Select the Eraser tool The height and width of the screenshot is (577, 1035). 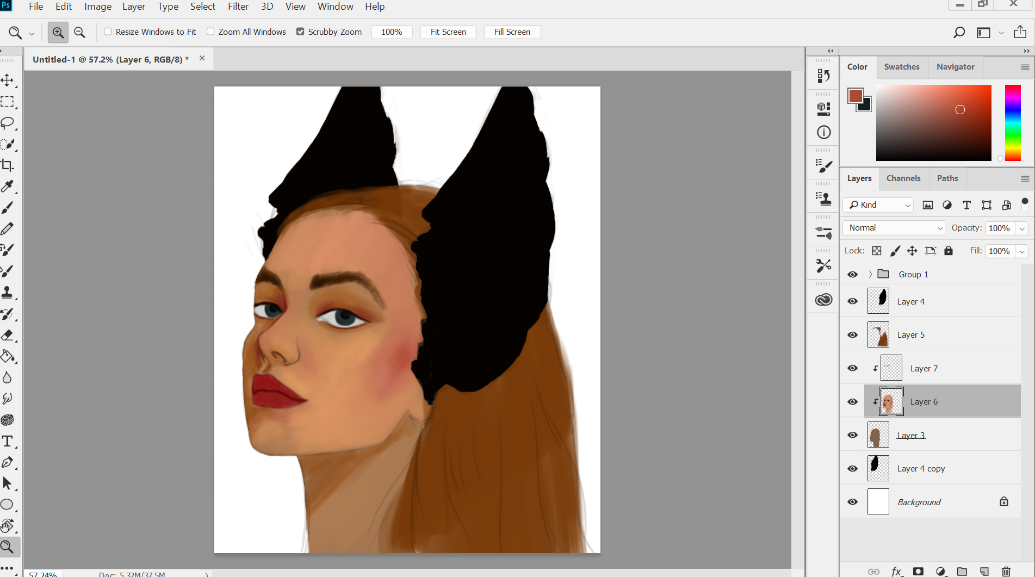coord(8,336)
